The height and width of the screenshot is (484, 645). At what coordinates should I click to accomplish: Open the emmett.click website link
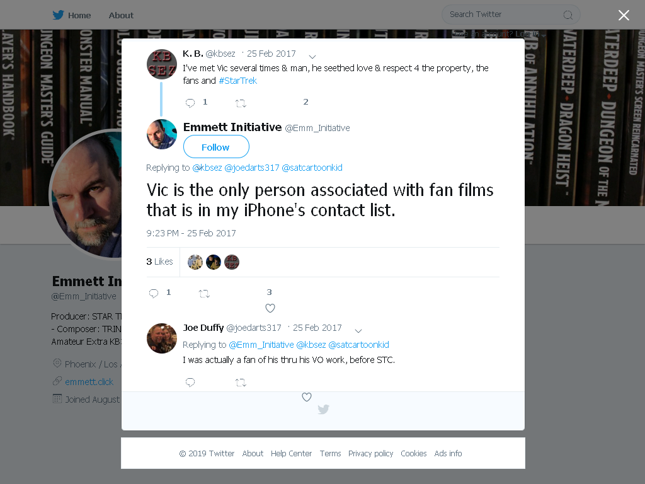tap(89, 382)
